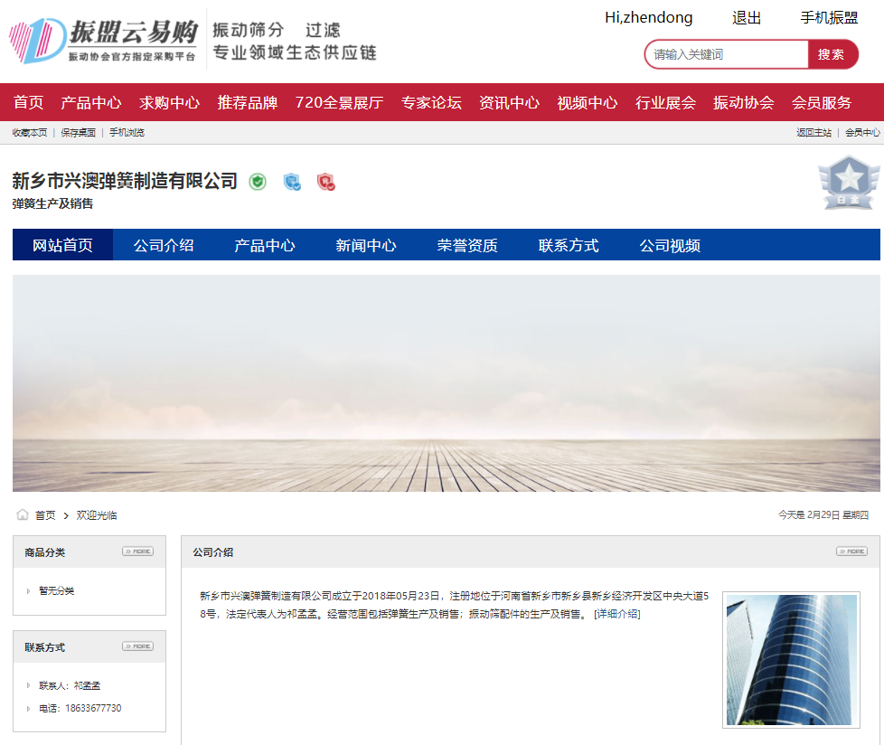Open MORE in the 联系方式 panel

point(137,646)
